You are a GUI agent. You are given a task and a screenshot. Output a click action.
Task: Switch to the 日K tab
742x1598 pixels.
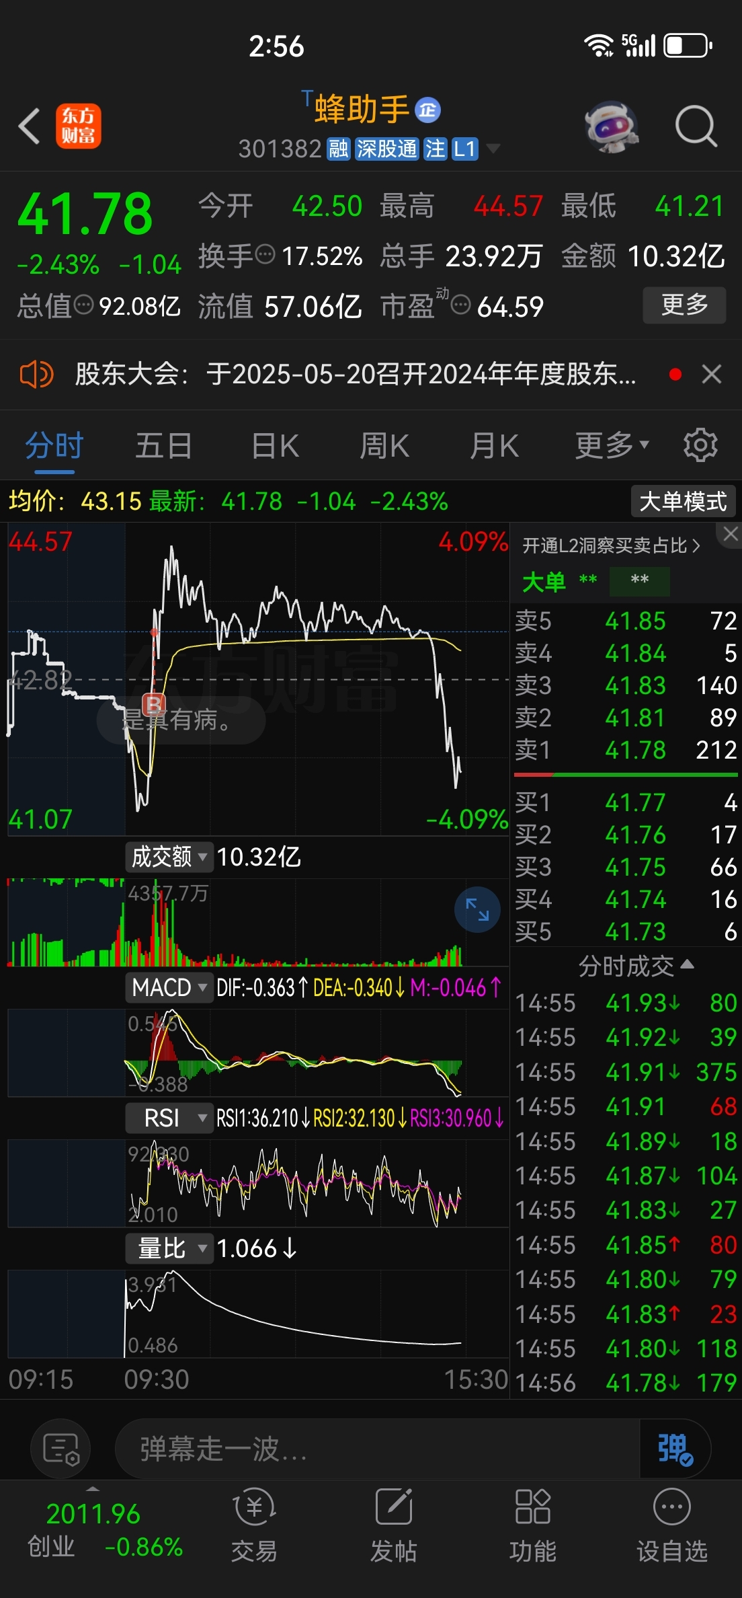coord(275,445)
